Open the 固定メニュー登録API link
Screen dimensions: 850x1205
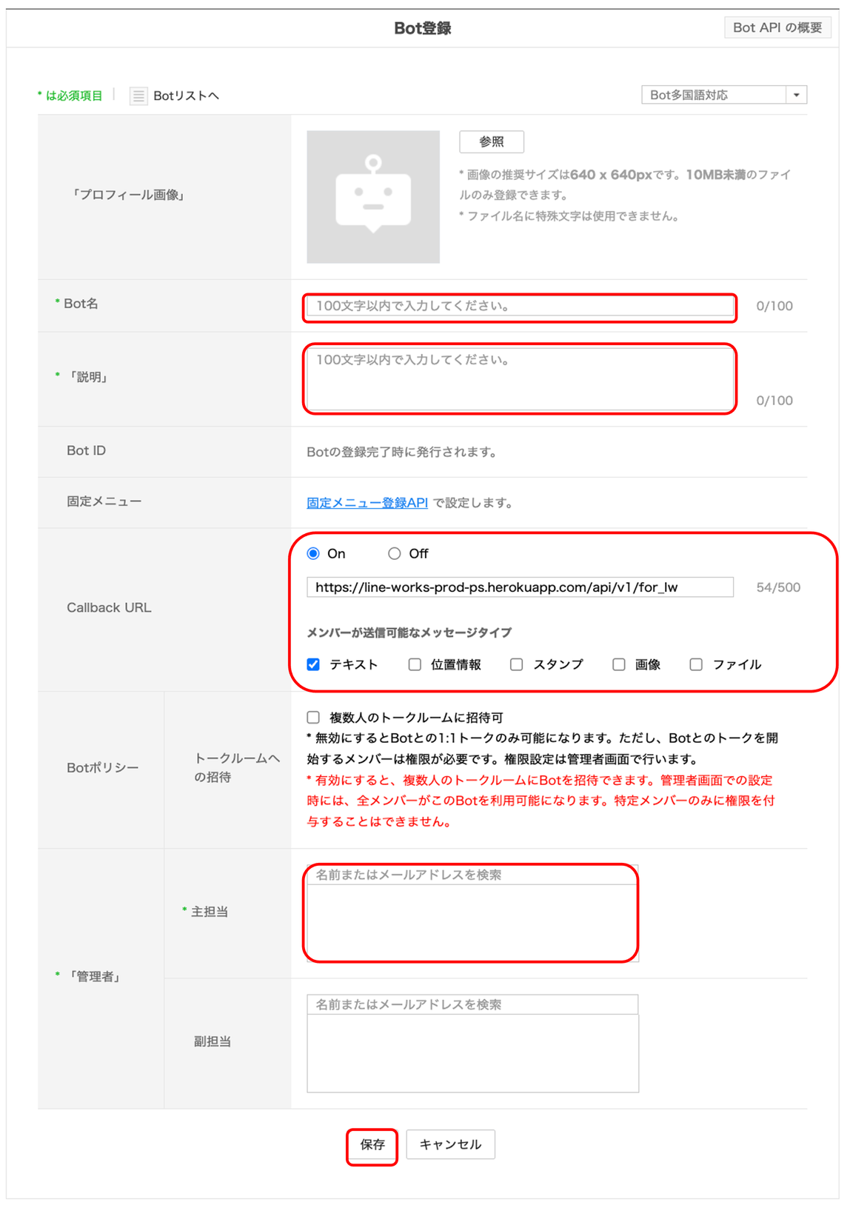(367, 503)
